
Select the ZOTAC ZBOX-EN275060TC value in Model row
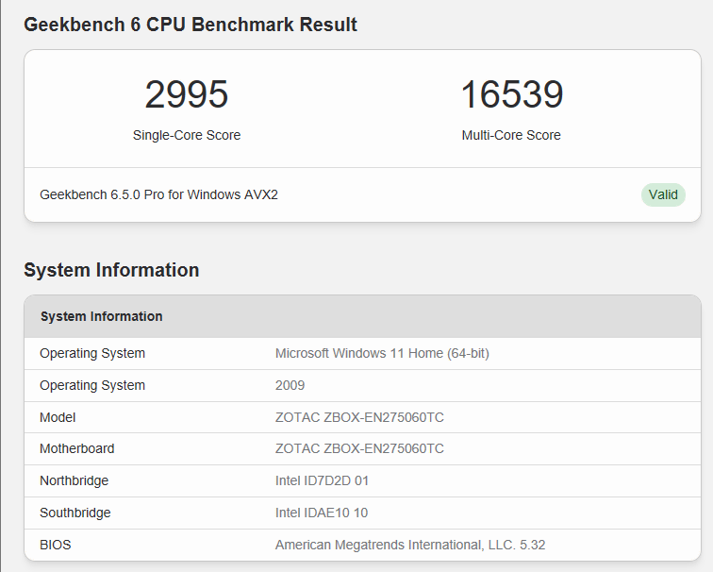(x=359, y=417)
